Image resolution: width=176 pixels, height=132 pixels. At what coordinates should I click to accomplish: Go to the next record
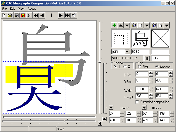point(61,15)
